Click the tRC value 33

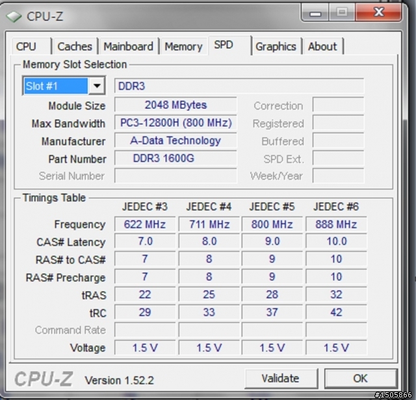209,312
